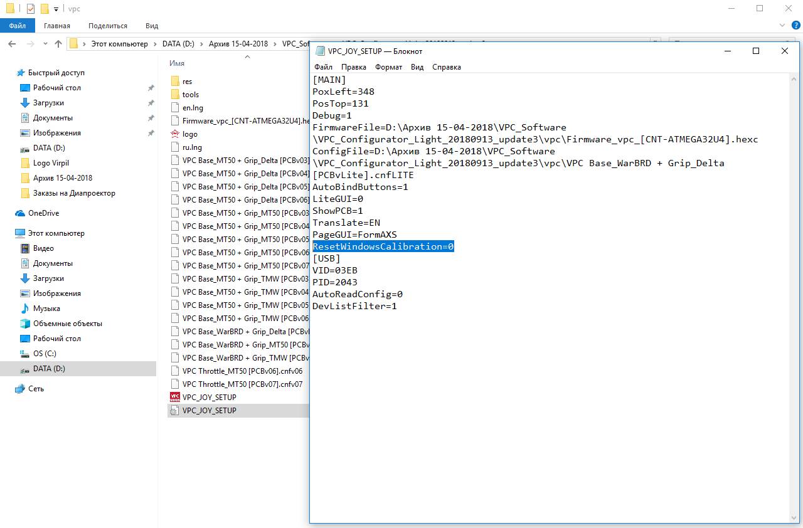Select the VPC Throttle_MT50 [PCBv06].cnfv06 file

pos(242,371)
